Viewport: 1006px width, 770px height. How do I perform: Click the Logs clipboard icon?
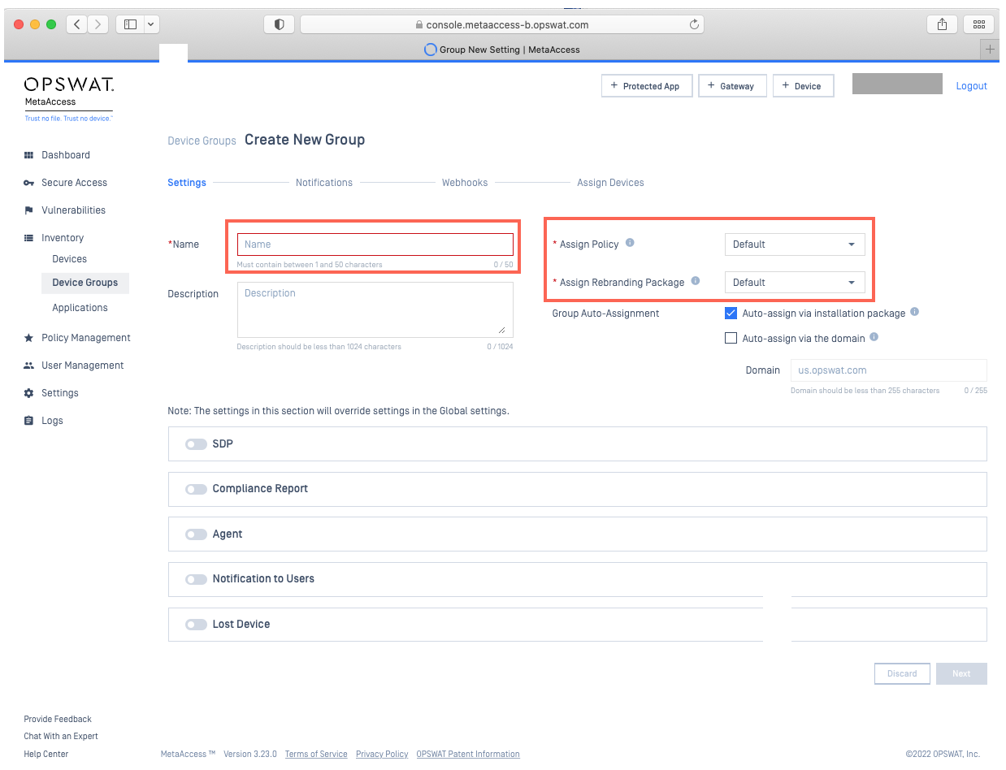tap(28, 421)
